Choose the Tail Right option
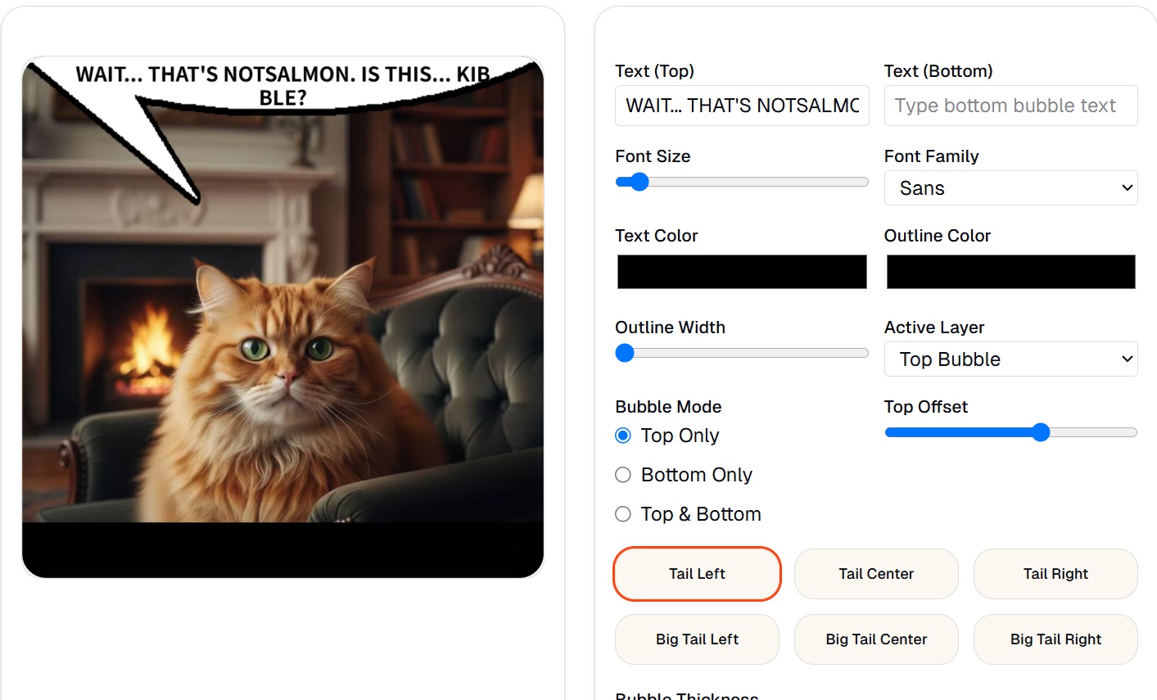Screen dimensions: 1157x700 1055,574
